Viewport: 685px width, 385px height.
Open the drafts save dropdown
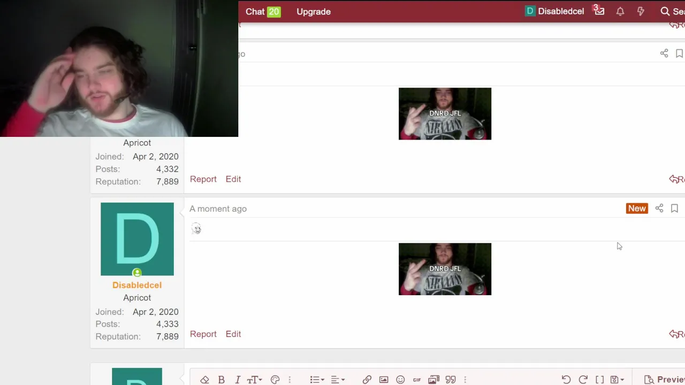[617, 380]
